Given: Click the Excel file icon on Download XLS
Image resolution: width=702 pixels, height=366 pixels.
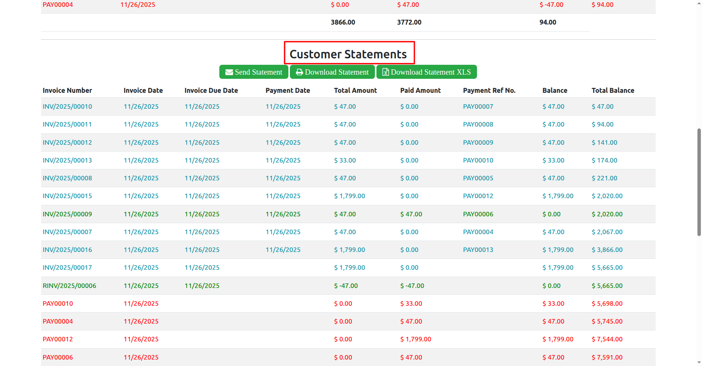Looking at the screenshot, I should point(385,72).
